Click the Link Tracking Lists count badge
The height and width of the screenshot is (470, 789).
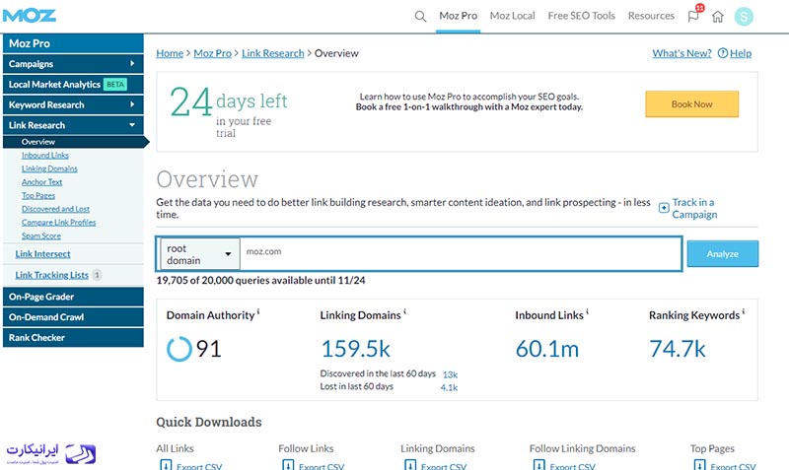pos(97,275)
